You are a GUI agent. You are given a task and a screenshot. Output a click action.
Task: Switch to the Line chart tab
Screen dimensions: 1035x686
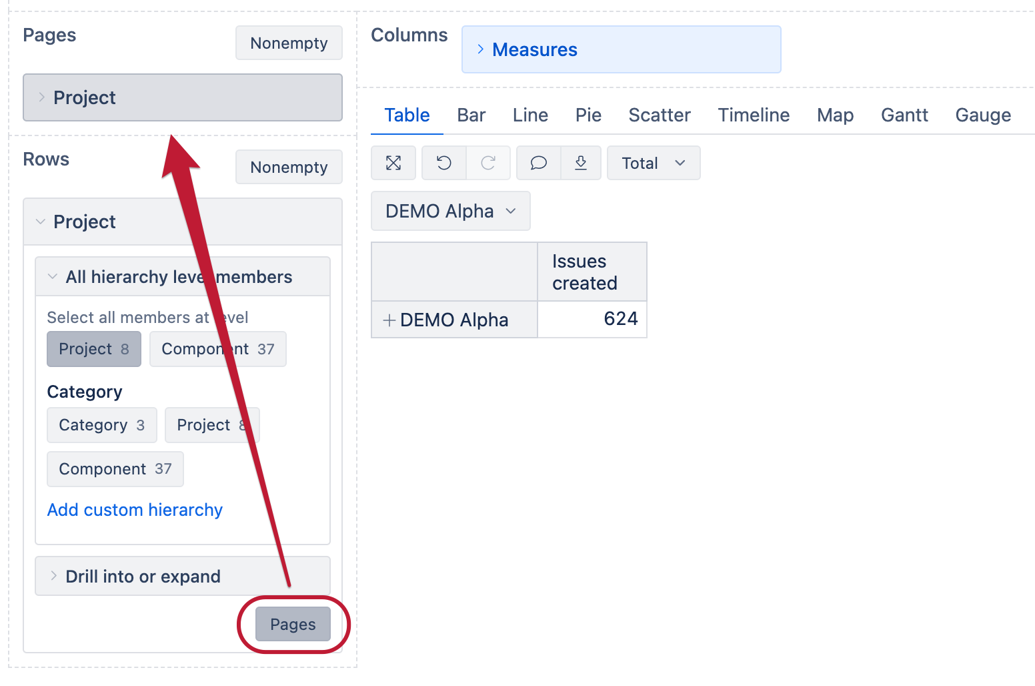click(x=530, y=115)
